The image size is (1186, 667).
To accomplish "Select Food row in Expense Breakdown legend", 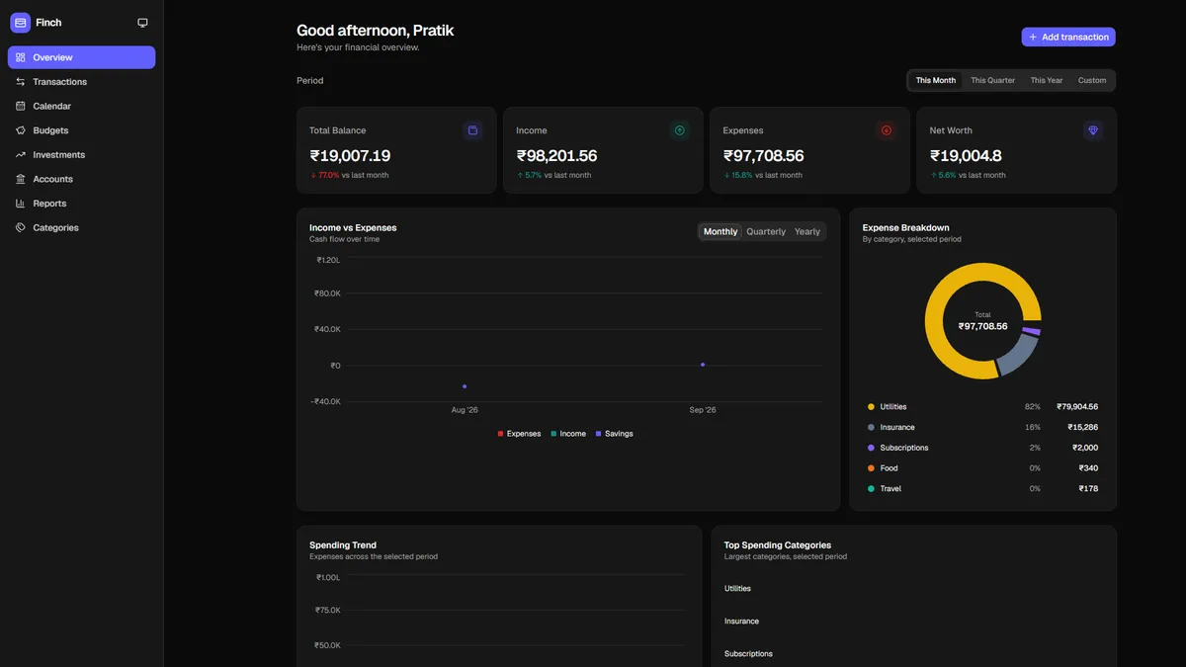I will click(x=982, y=468).
